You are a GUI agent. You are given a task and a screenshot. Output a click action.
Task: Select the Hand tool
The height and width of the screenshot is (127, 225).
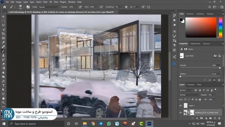pos(3,98)
